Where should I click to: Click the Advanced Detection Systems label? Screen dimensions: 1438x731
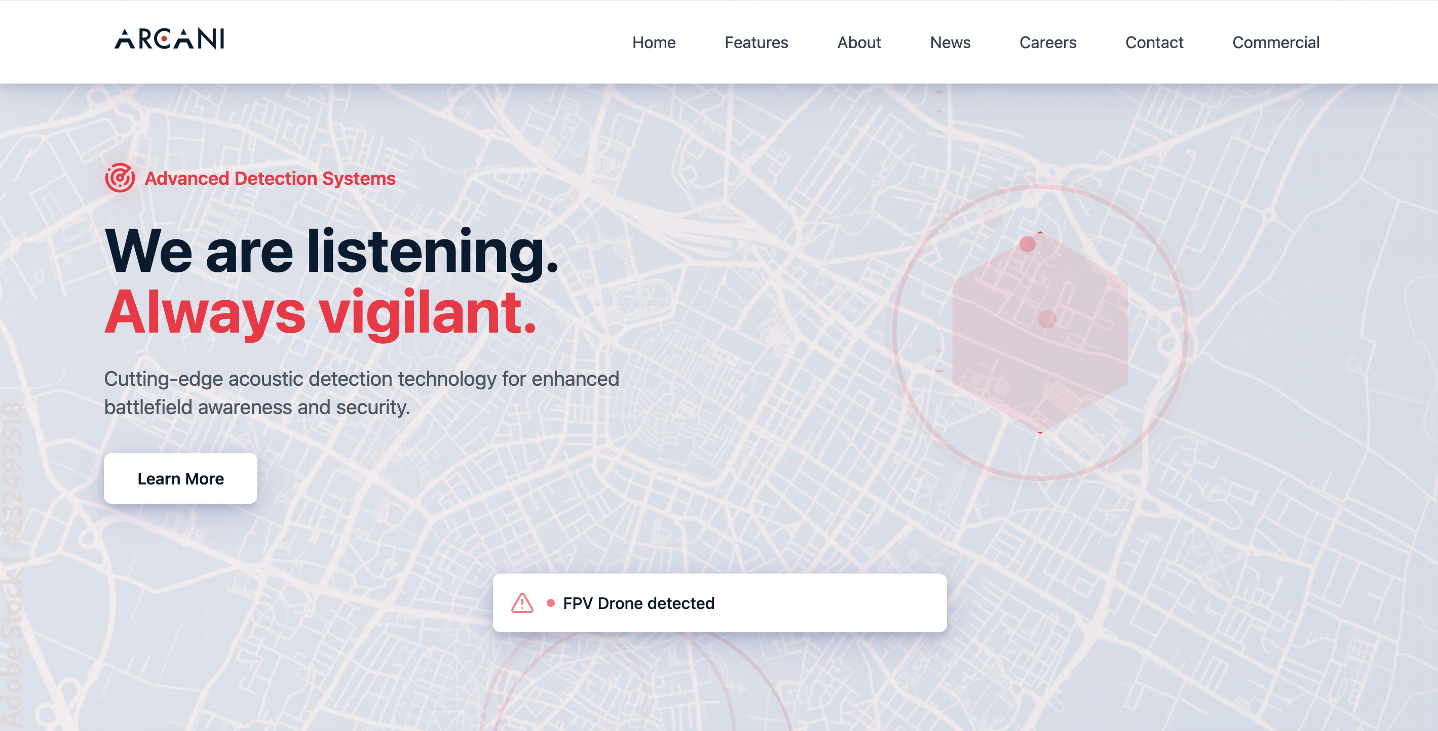pos(270,178)
